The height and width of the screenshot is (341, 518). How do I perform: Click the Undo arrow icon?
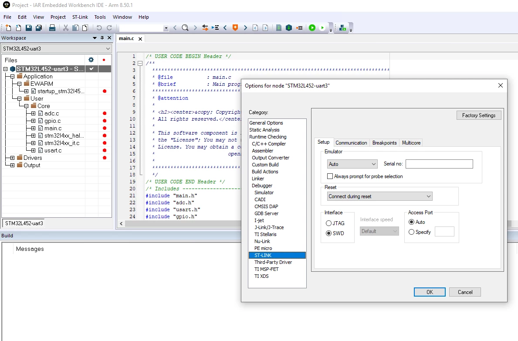coord(99,28)
